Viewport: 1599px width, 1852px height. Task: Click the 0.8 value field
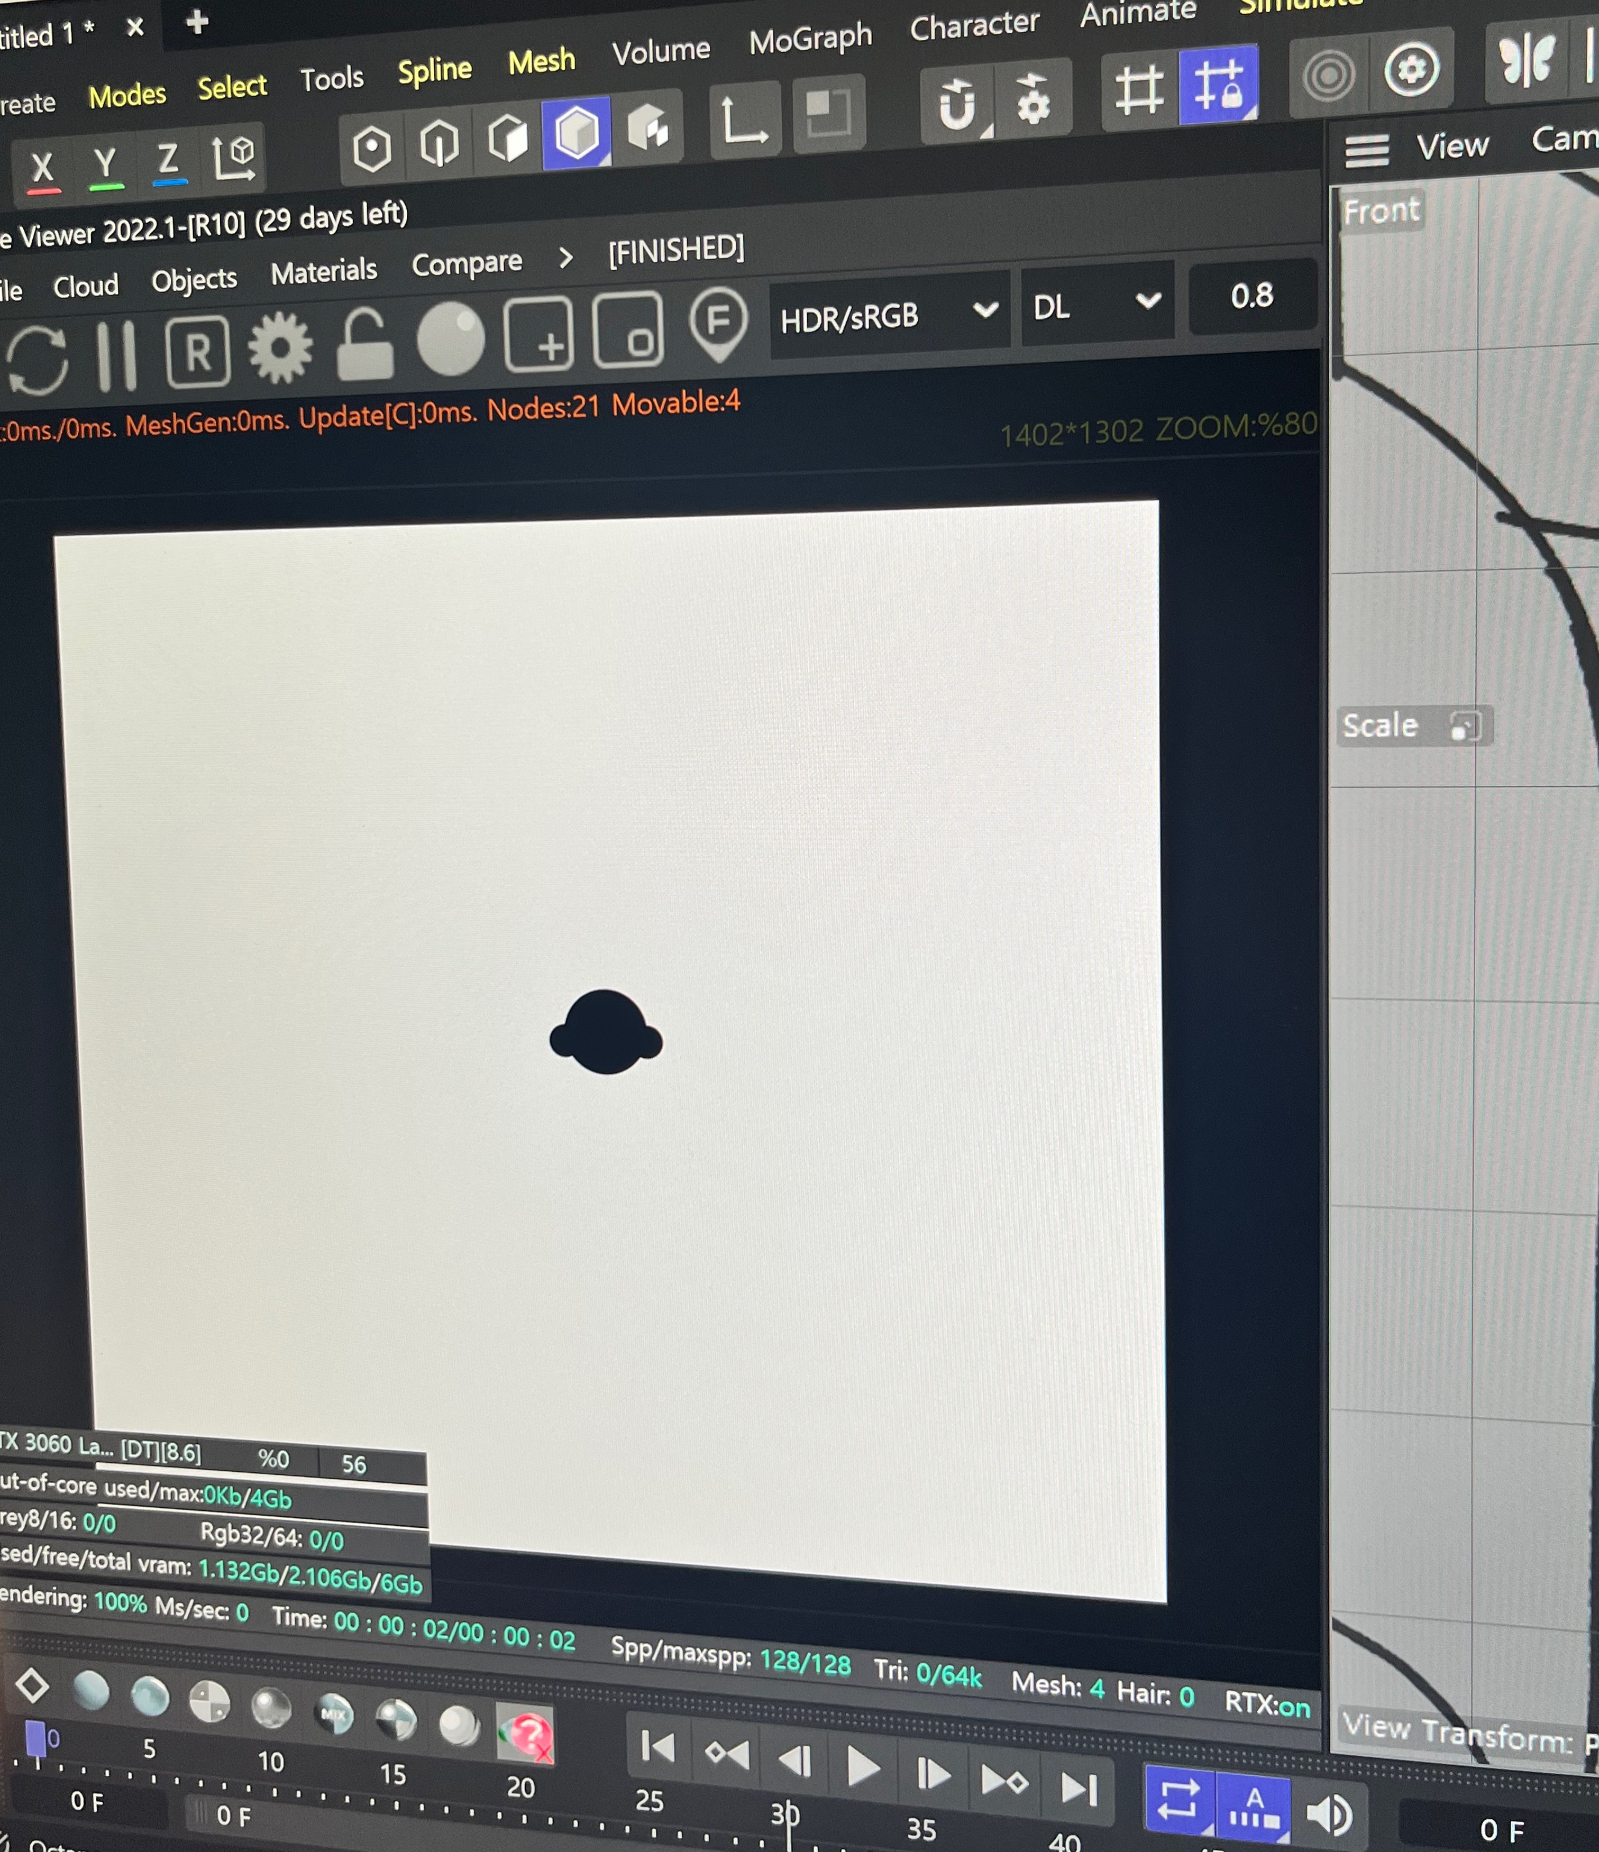coord(1252,296)
